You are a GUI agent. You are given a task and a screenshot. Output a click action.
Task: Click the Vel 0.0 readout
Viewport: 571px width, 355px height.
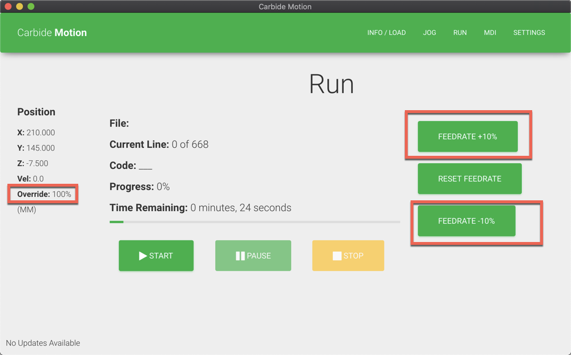click(31, 179)
